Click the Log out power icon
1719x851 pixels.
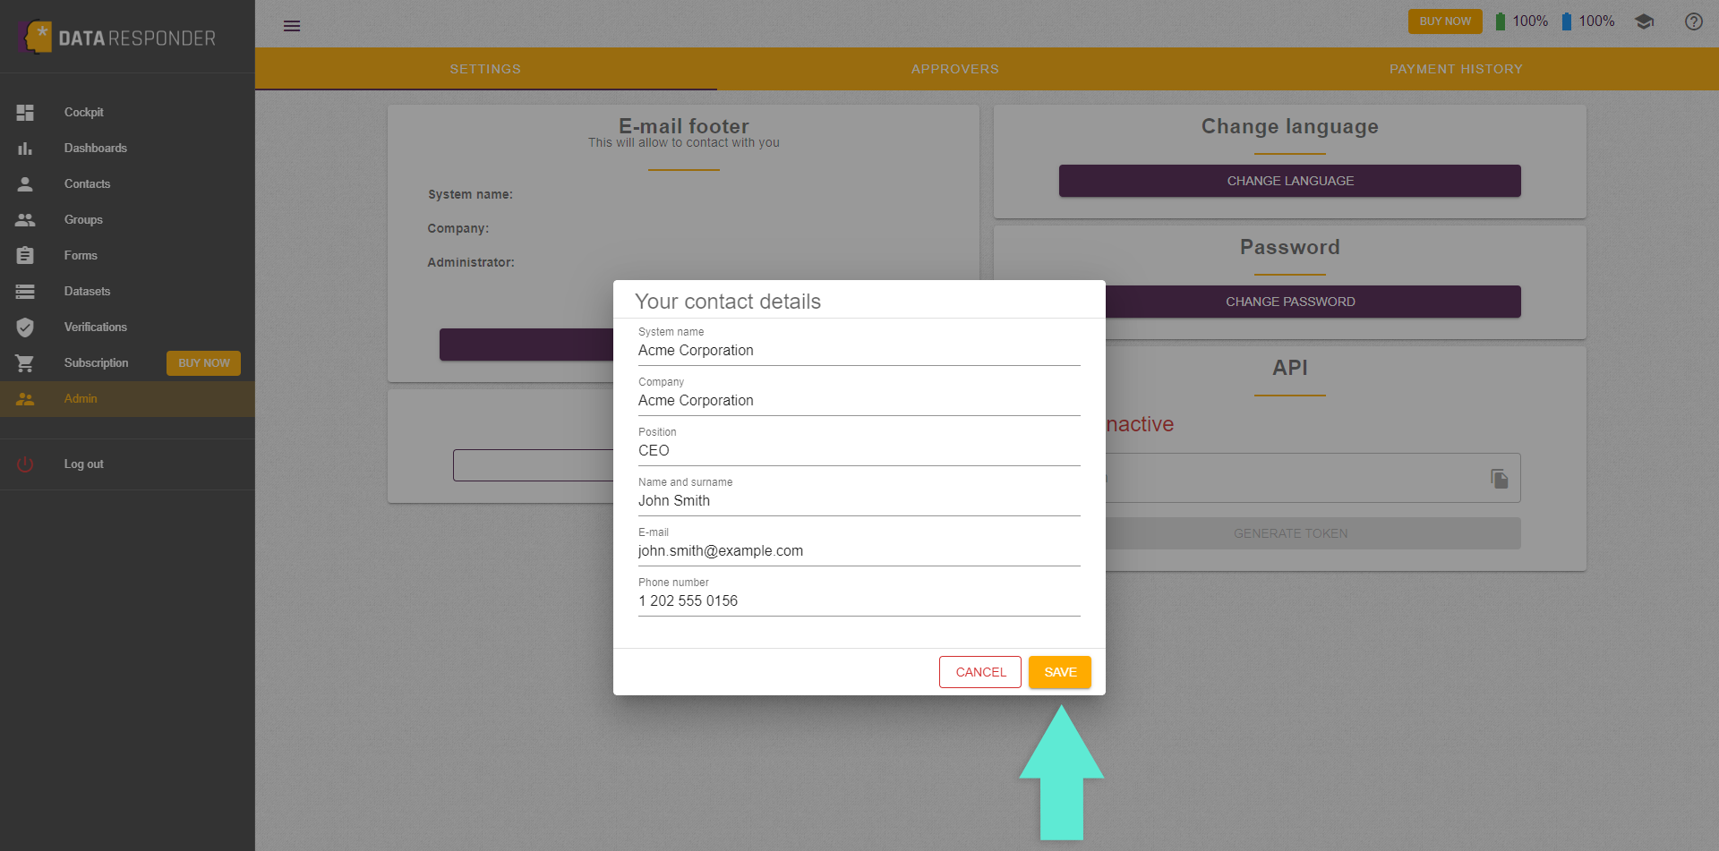[x=25, y=464]
